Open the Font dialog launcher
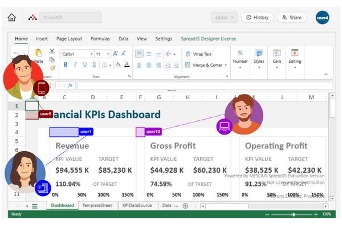Screen dimensions: 342x228 tap(129, 76)
